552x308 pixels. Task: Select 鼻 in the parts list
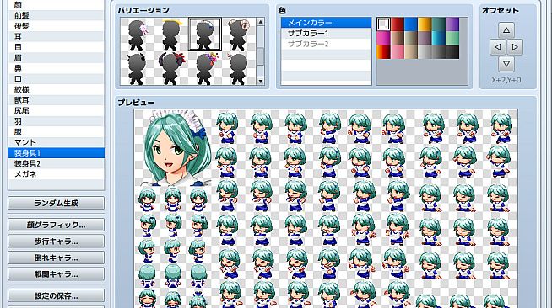(x=56, y=68)
